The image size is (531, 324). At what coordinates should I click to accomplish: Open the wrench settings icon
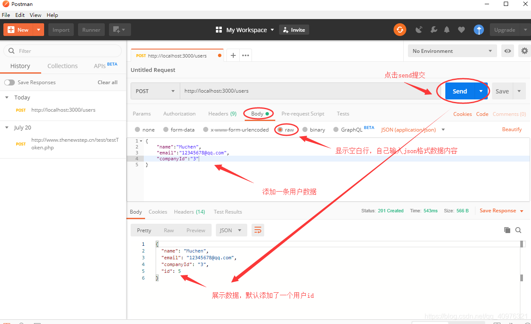[x=433, y=30]
